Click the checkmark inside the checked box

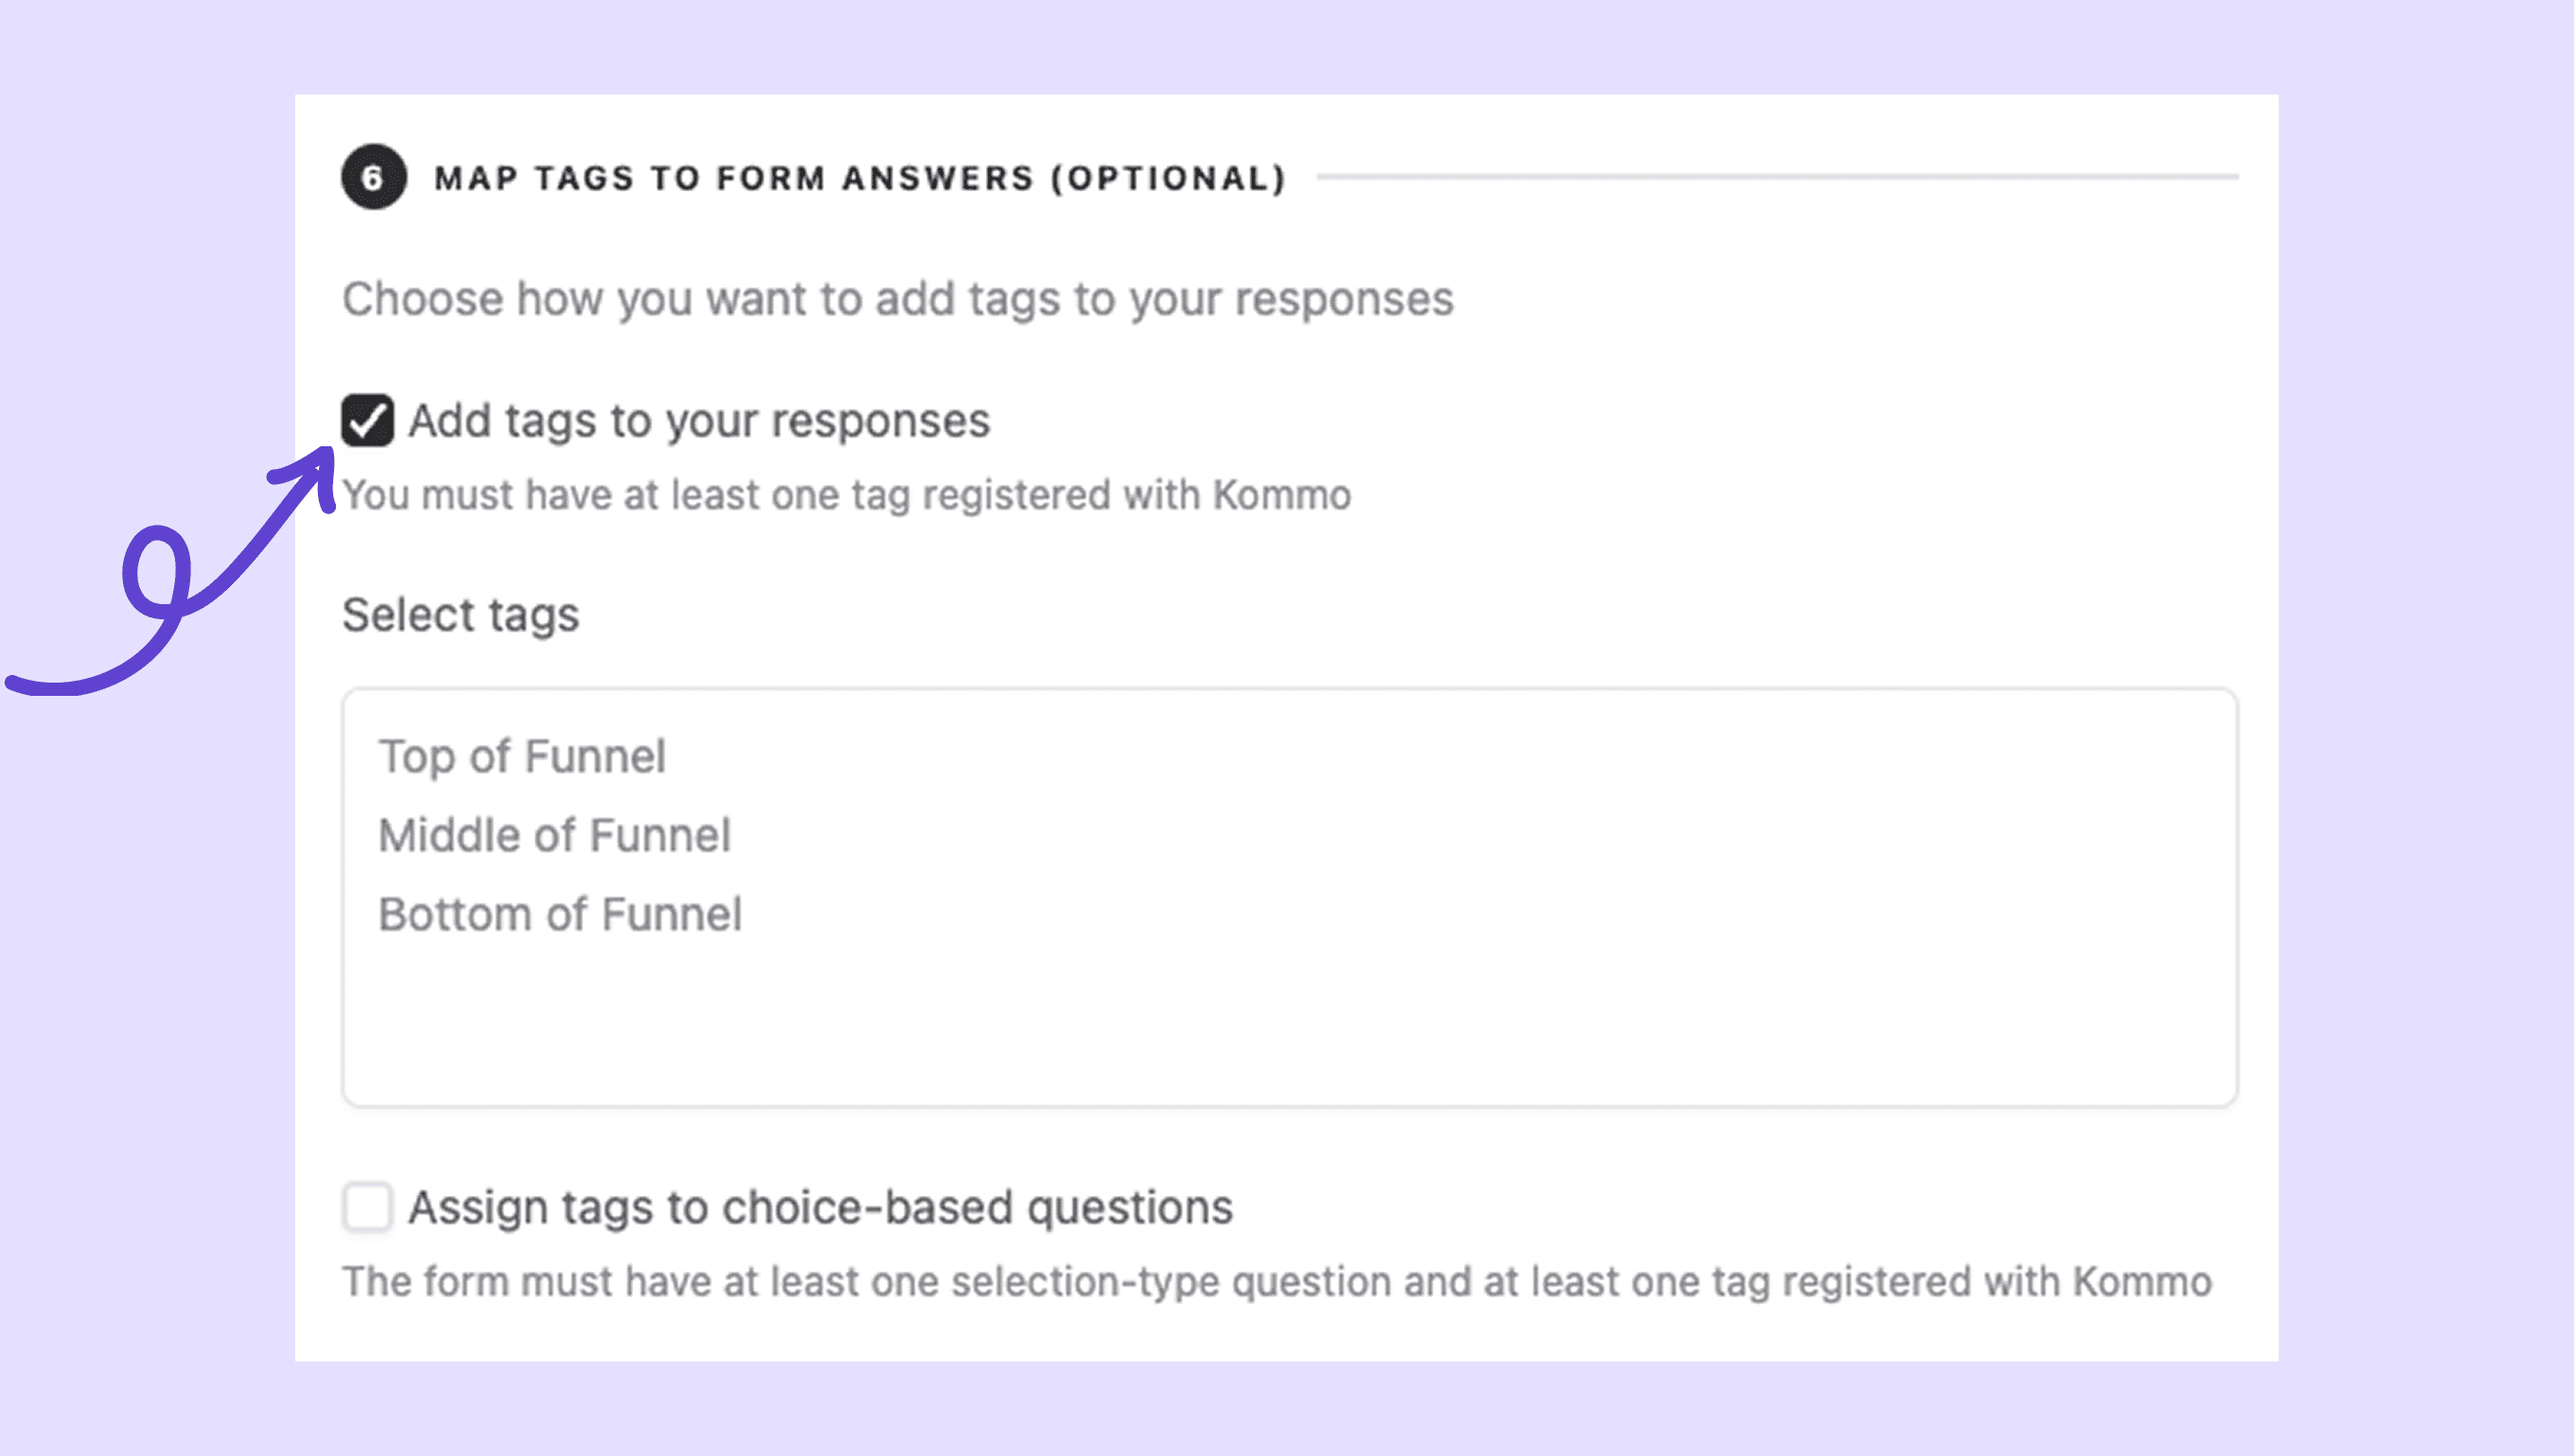click(367, 420)
